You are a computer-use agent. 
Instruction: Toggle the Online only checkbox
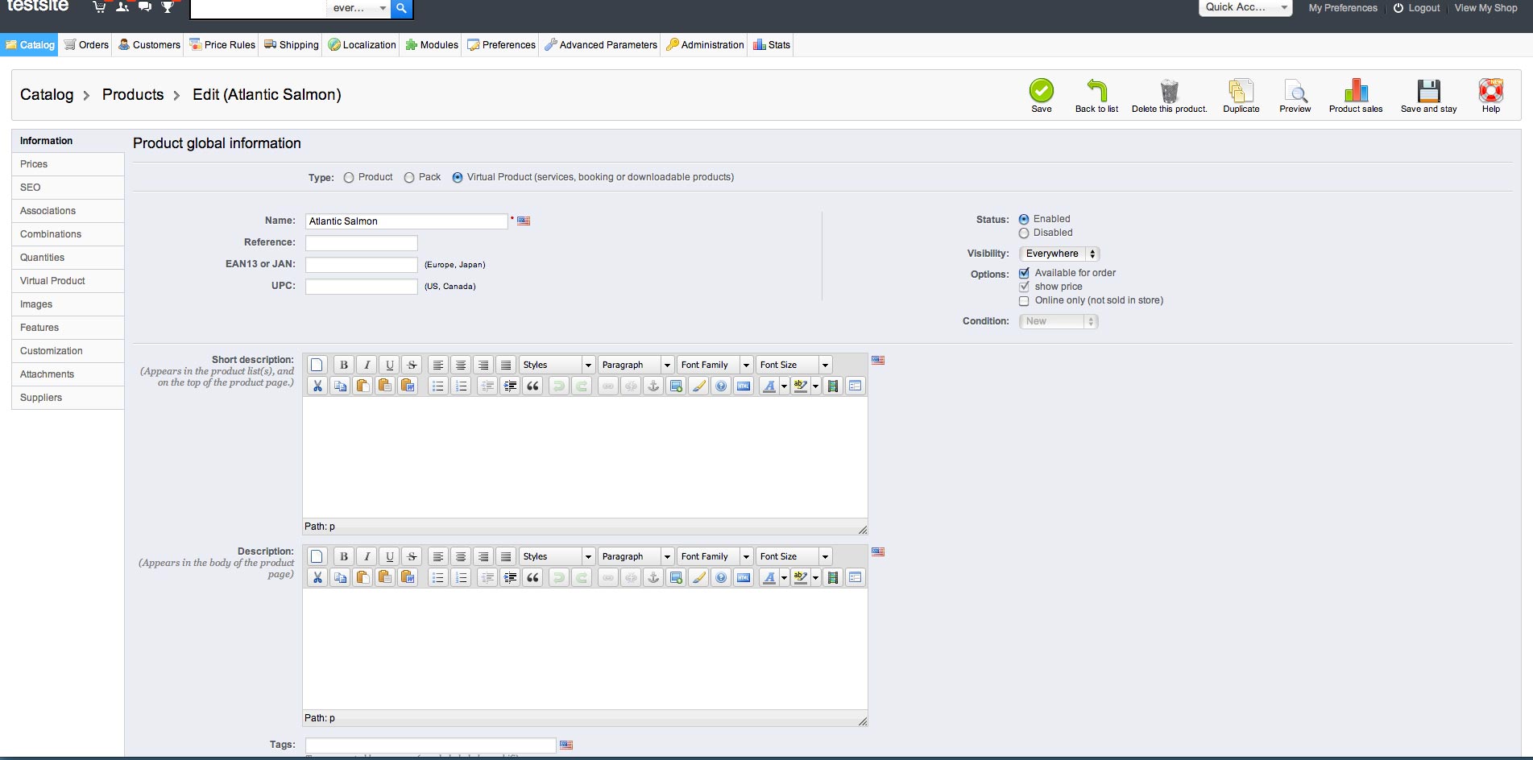1024,301
